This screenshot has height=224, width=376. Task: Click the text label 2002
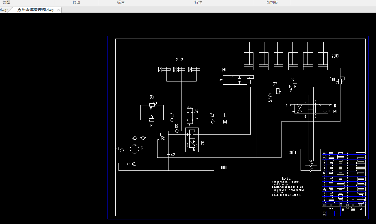[x=179, y=60]
